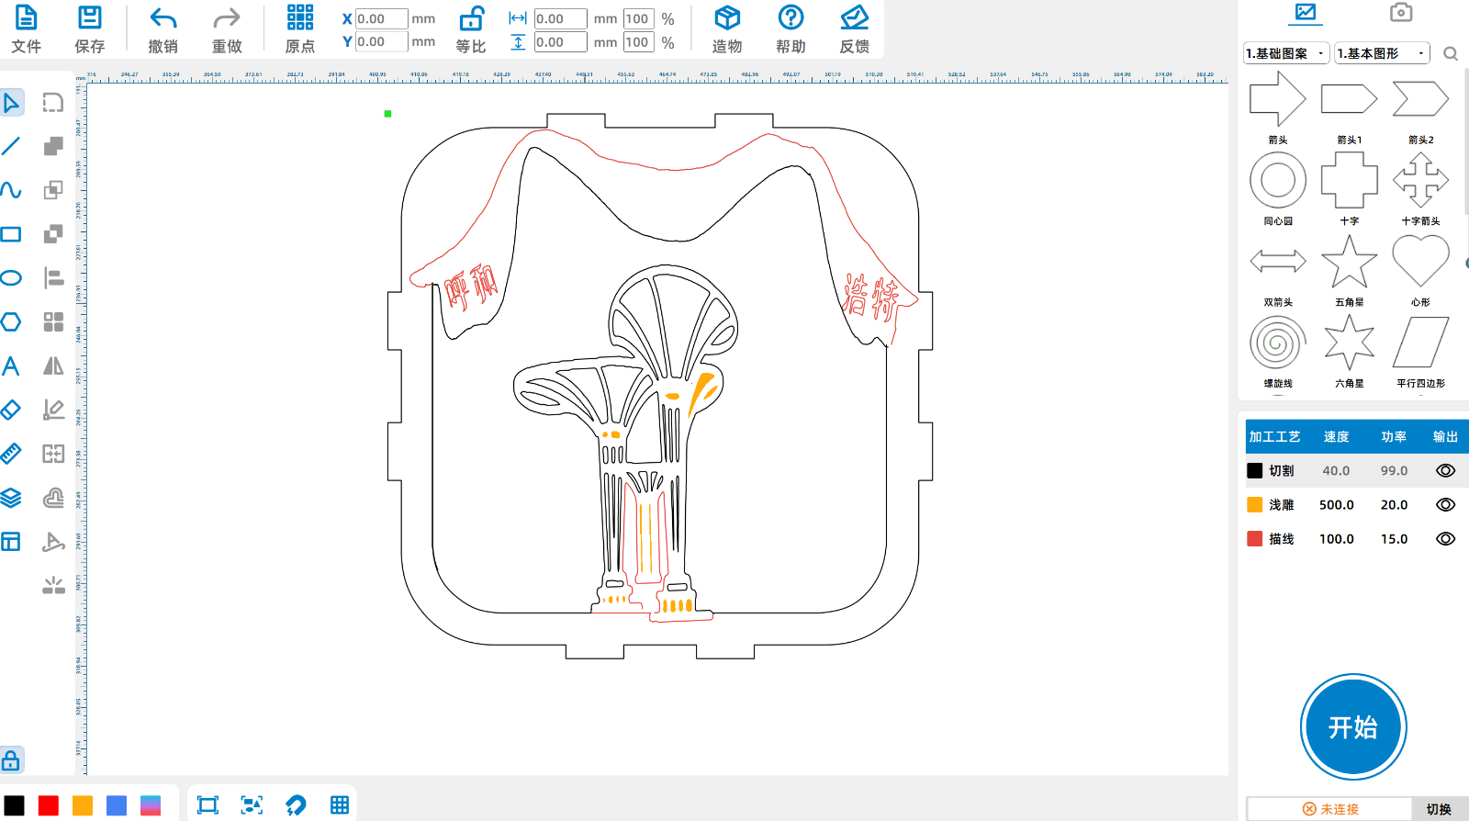Open the 造物 cube icon
This screenshot has height=821, width=1469.
[x=727, y=17]
